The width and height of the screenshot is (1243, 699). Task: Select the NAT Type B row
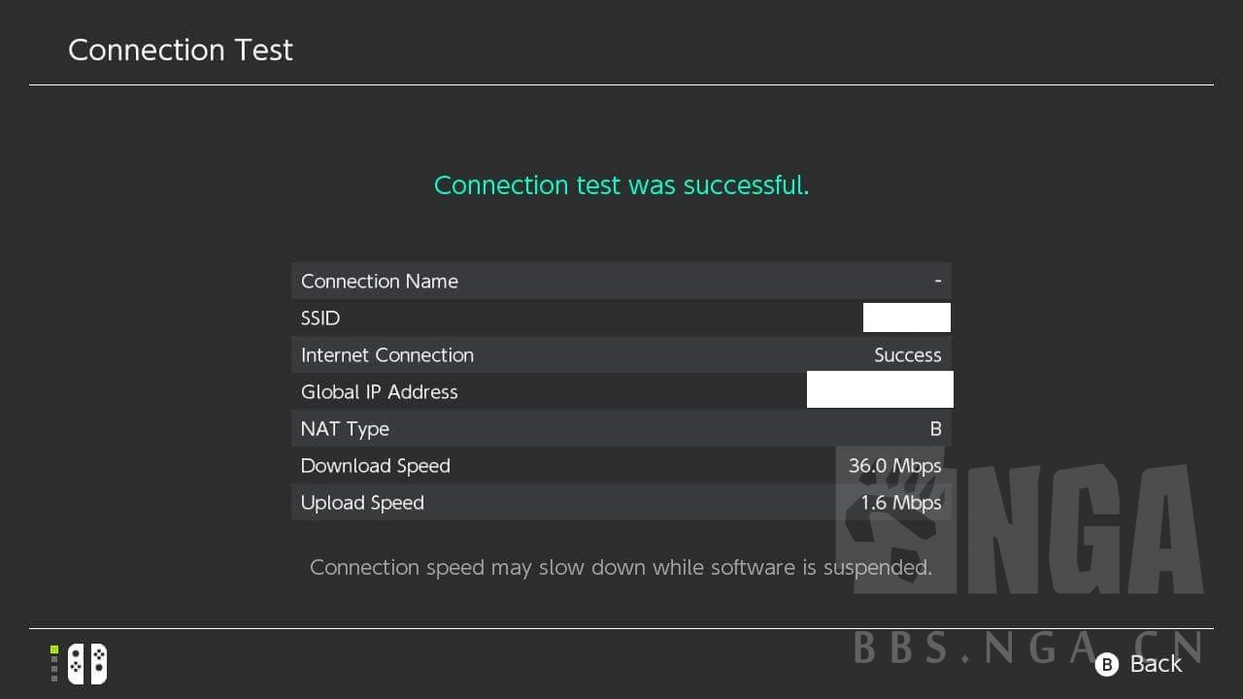click(621, 428)
